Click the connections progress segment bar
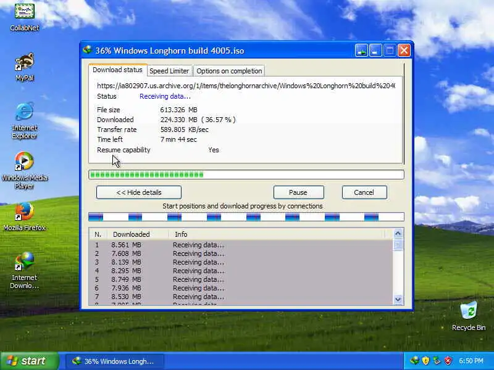494x370 pixels. tap(246, 217)
